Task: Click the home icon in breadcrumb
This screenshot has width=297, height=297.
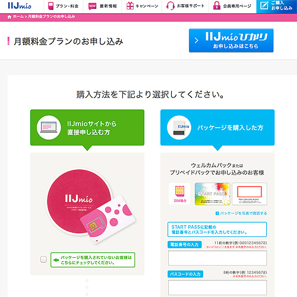Action: (x=10, y=17)
